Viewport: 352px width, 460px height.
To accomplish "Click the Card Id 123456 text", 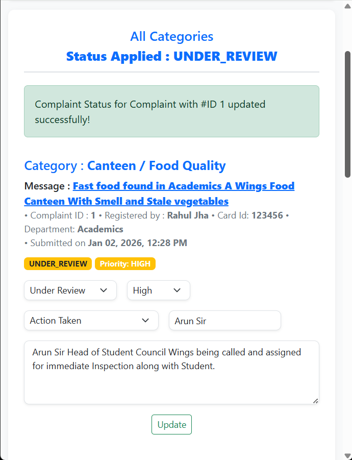I will pos(267,215).
